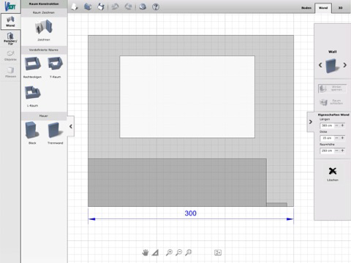Switch to the 3D view tab
Screen dimensions: 351x263
coord(340,8)
